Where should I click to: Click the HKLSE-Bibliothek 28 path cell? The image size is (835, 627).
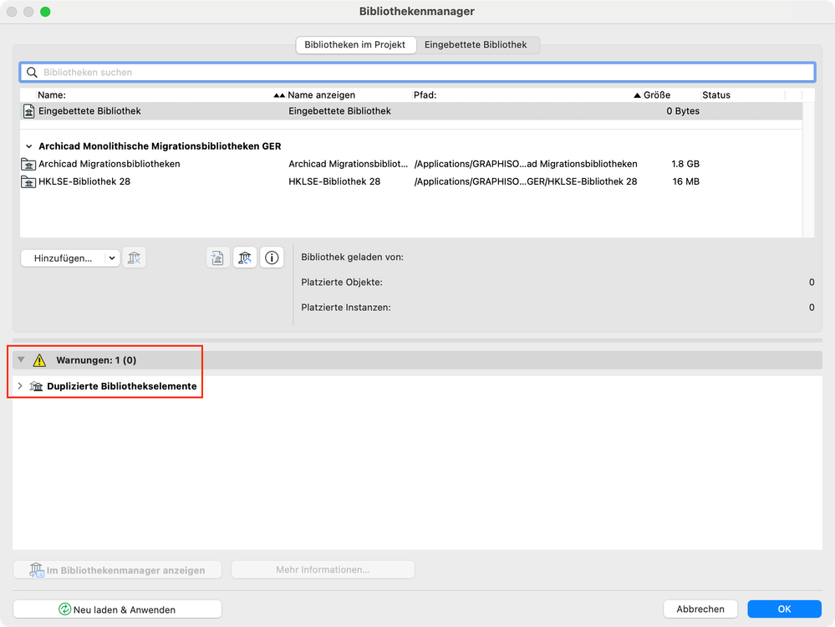[x=525, y=181]
